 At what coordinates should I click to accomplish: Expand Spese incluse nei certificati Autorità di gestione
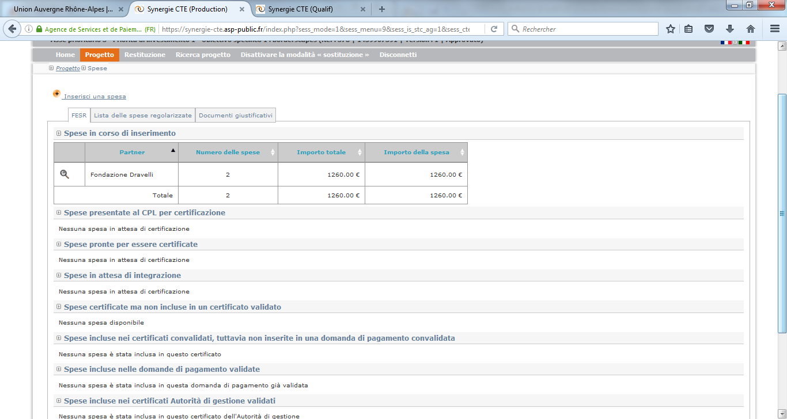pos(59,401)
